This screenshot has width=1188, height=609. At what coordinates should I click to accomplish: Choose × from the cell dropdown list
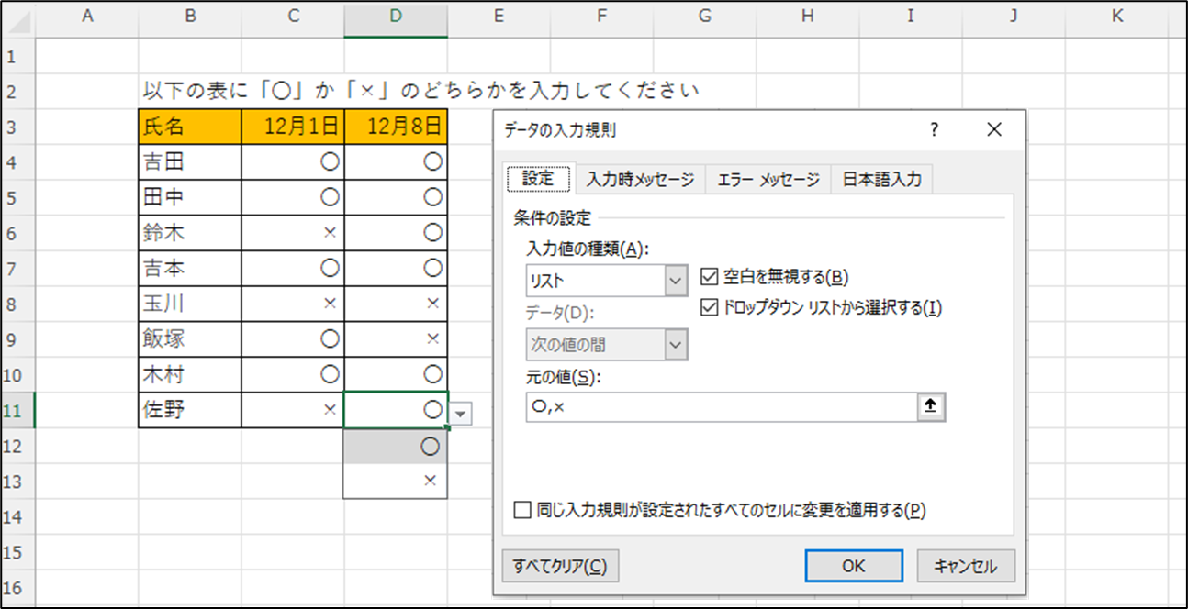point(396,481)
